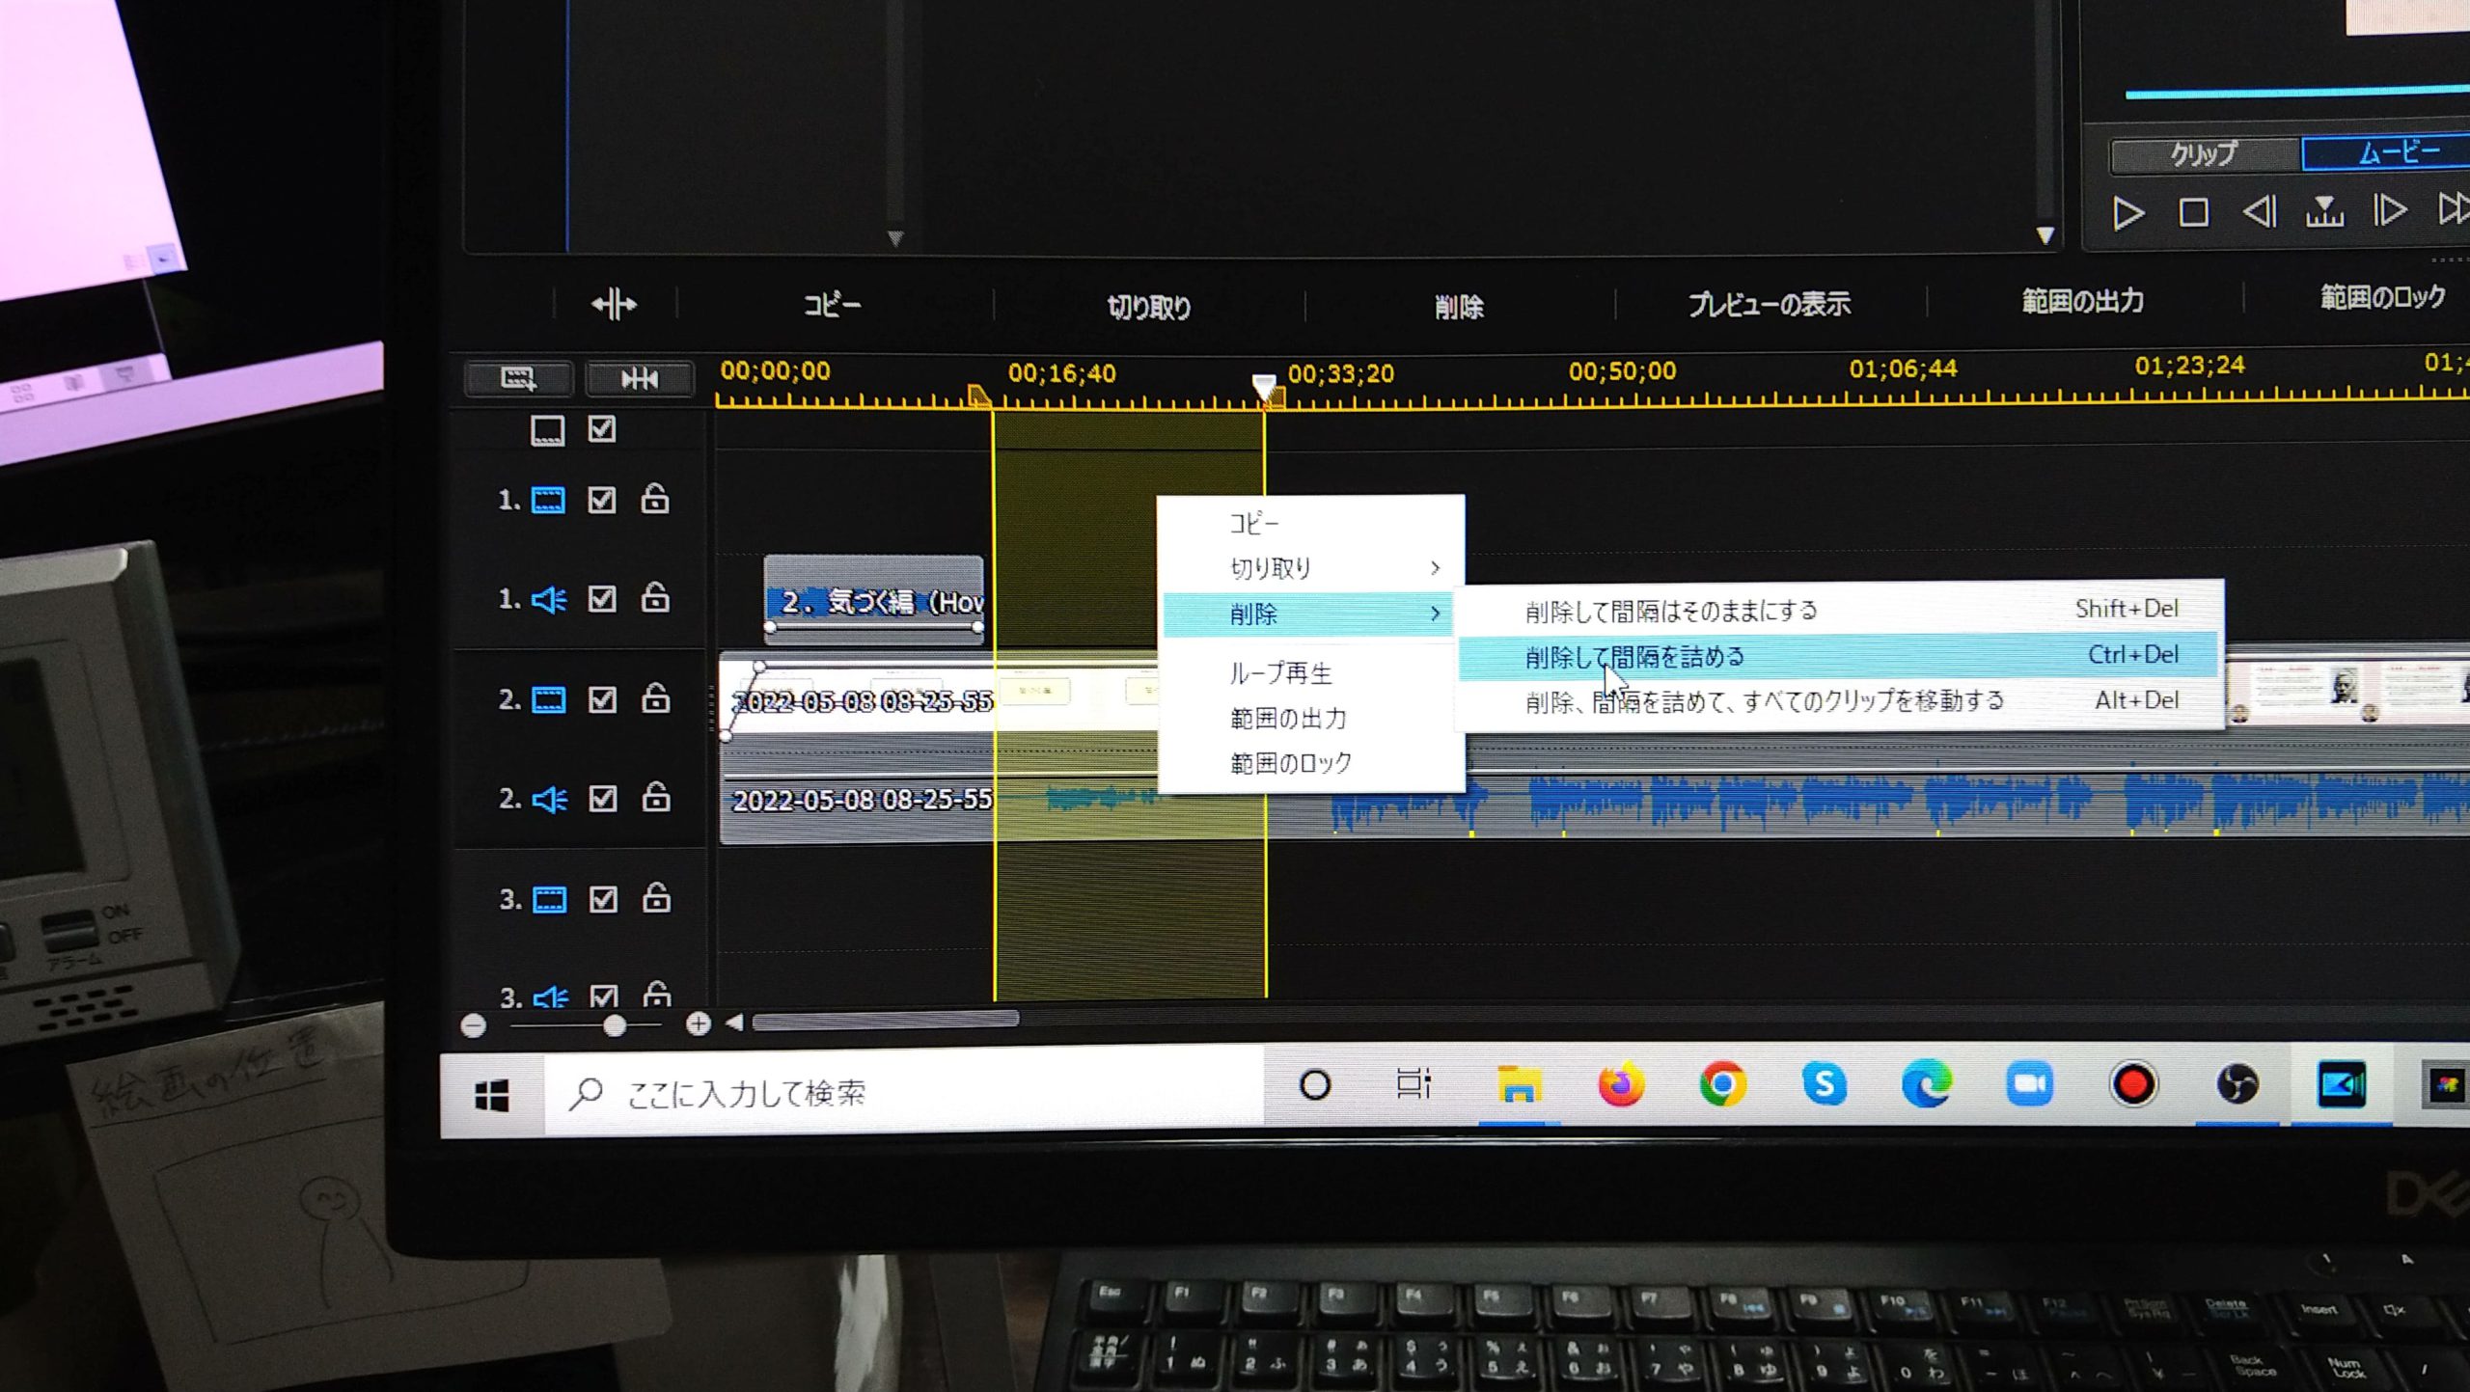Screen dimensions: 2470x1392
Task: Click 範囲の出力 button in range toolbar
Action: click(2082, 301)
